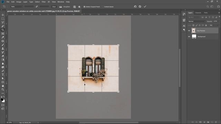This screenshot has height=124, width=221.
Task: Swap crop width and height
Action: click(x=37, y=7)
